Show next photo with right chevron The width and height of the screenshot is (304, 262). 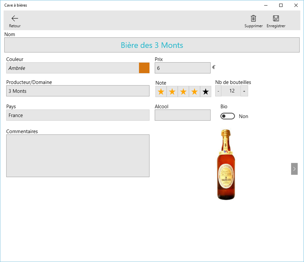[294, 169]
